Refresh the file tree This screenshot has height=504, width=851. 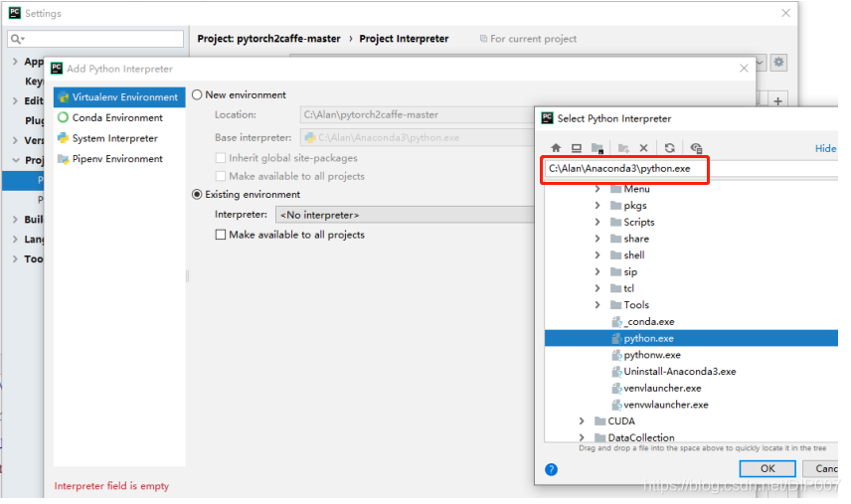coord(670,148)
